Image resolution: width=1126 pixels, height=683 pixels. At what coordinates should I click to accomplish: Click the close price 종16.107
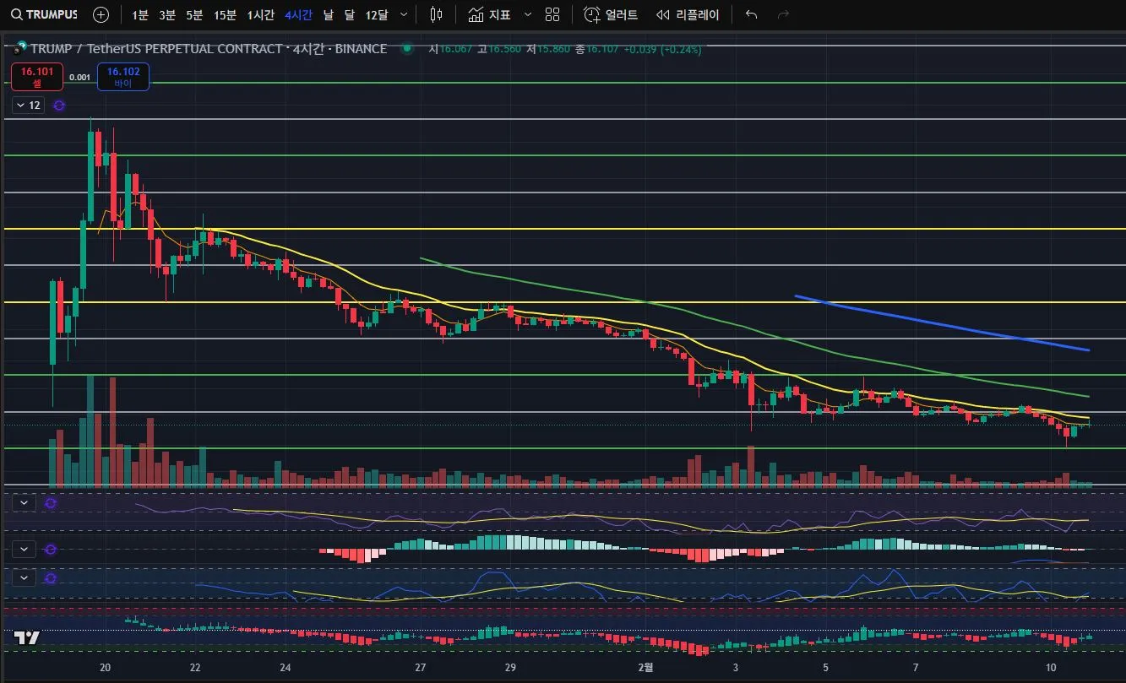click(x=597, y=49)
